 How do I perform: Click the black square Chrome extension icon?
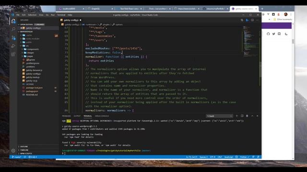[x=273, y=14]
